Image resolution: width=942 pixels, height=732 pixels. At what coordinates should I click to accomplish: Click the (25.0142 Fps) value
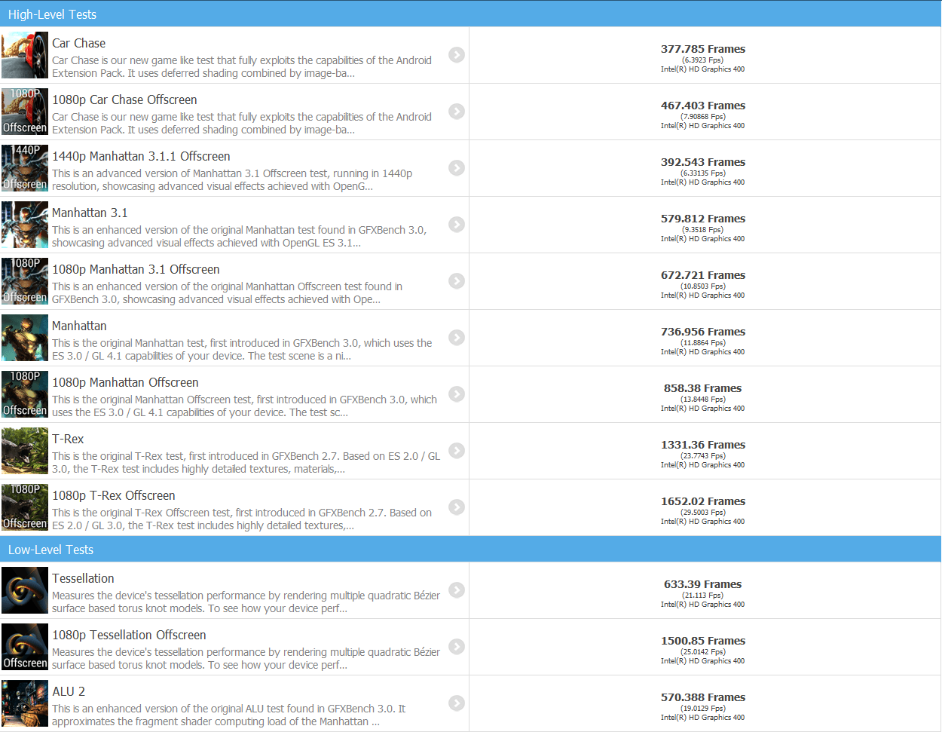click(x=703, y=652)
